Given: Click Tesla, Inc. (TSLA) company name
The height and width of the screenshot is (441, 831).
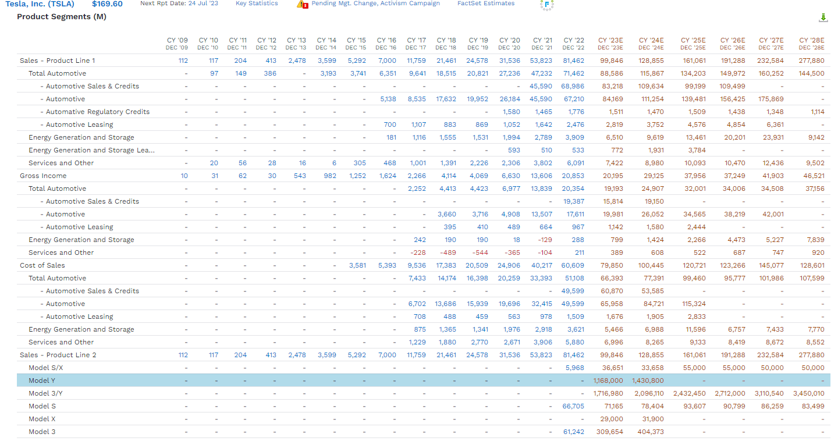Looking at the screenshot, I should pyautogui.click(x=40, y=4).
